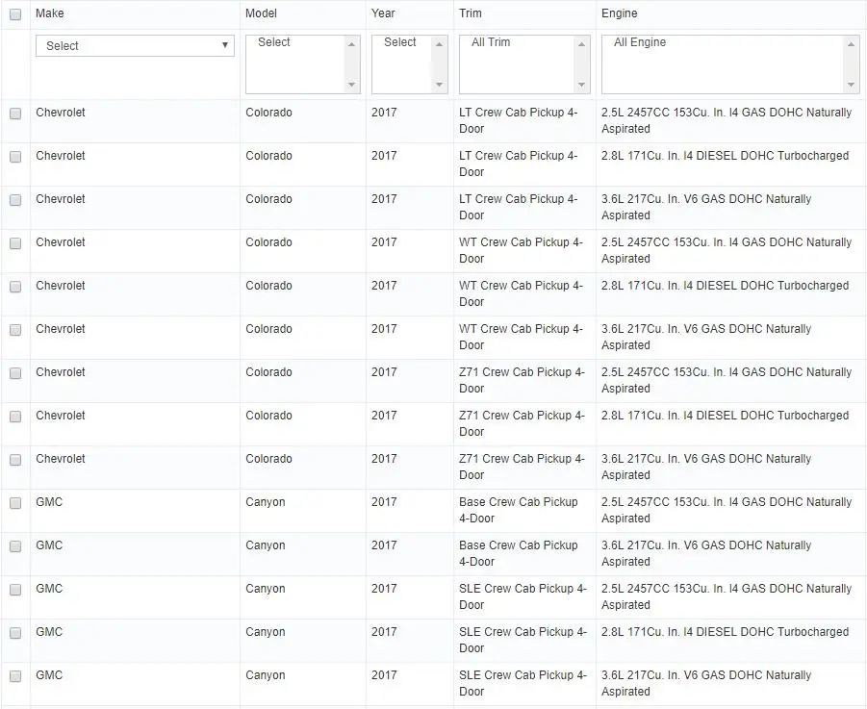This screenshot has height=709, width=867.
Task: Click the Year list scroll-up arrow
Action: coord(439,44)
